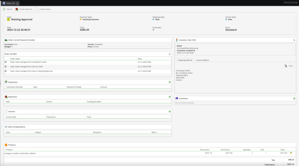Add a comment with the plus icon
299x166 pixels.
294,99
